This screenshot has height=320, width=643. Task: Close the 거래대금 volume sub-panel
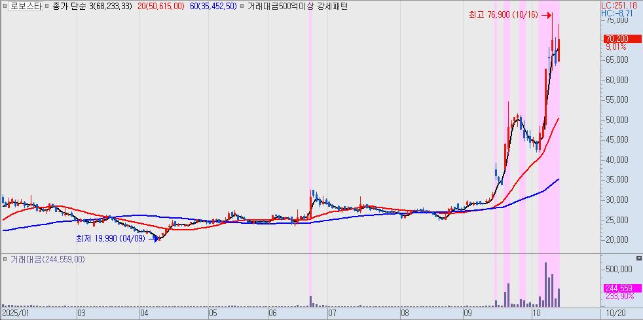pyautogui.click(x=638, y=258)
